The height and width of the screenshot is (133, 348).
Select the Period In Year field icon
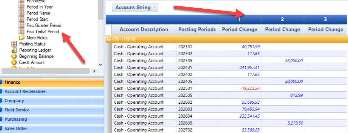(x=21, y=7)
